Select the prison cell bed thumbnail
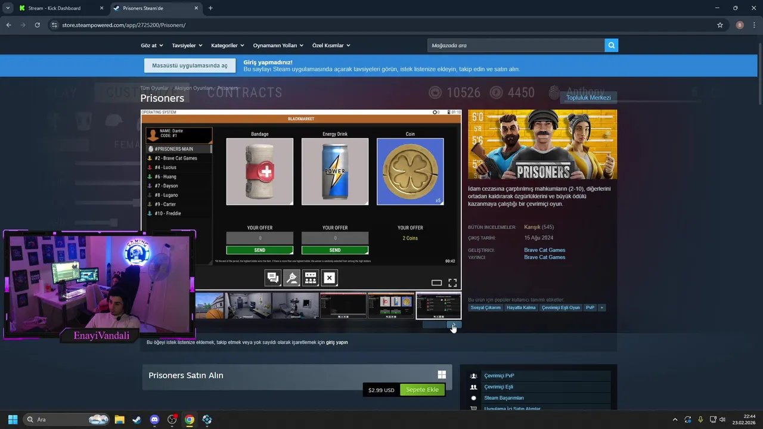 coord(296,306)
